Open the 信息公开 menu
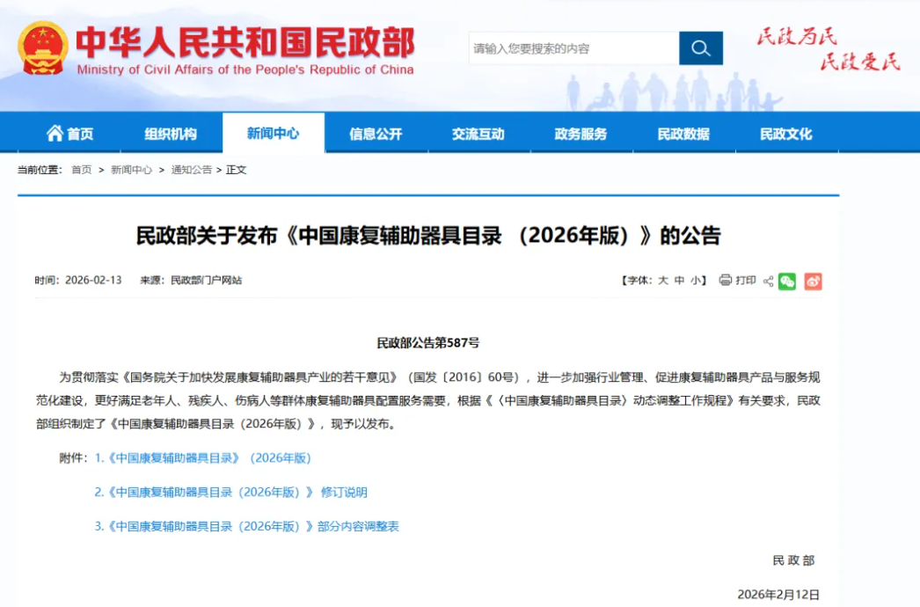This screenshot has width=920, height=607. click(x=379, y=133)
